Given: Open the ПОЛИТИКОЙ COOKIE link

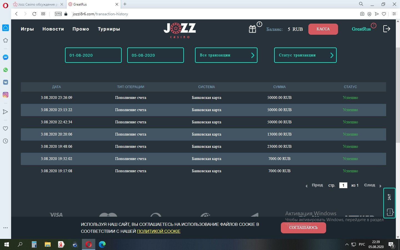Looking at the screenshot, I should coord(159,231).
